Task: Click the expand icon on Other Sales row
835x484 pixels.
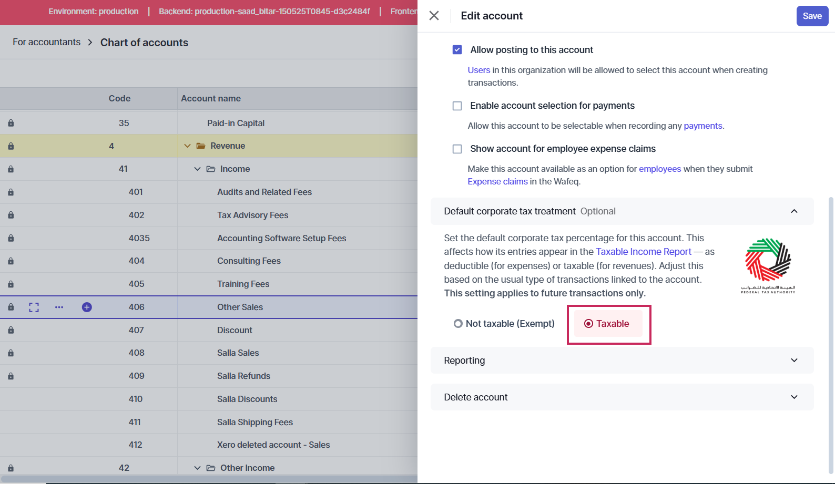Action: 34,307
